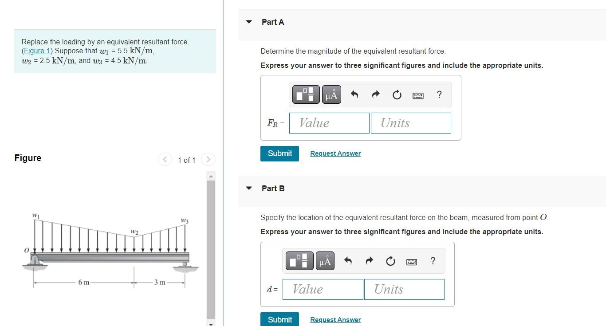Select the μÅ units icon in Part B

(325, 261)
